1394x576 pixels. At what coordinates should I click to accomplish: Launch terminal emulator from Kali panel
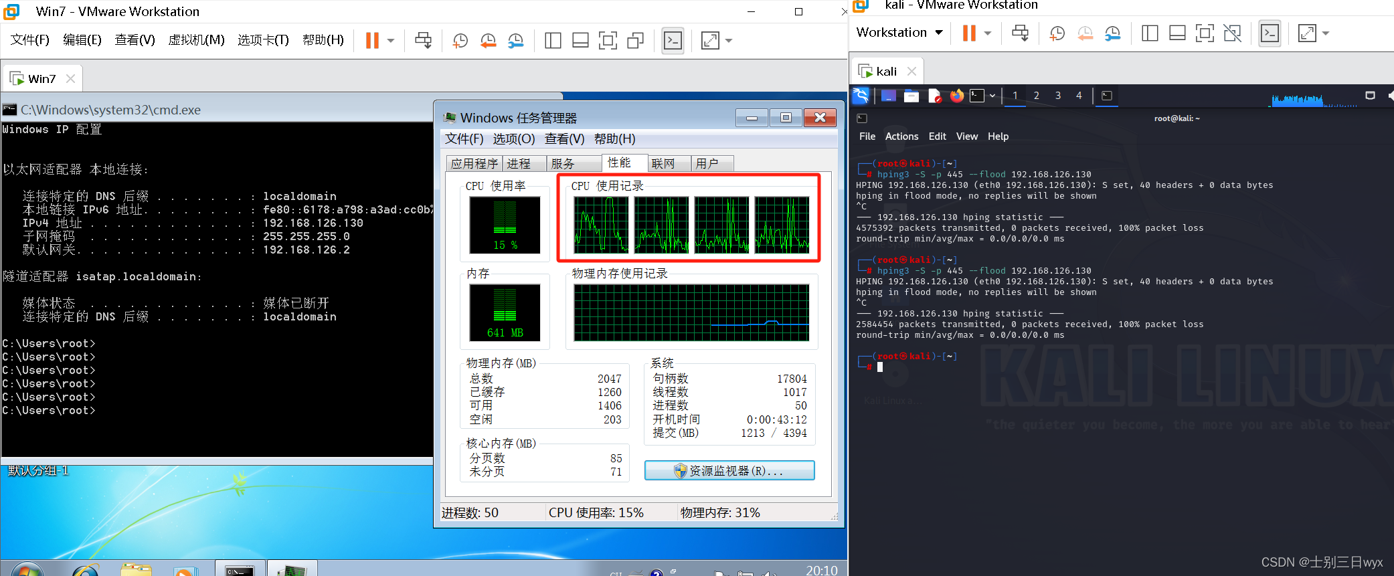(977, 96)
